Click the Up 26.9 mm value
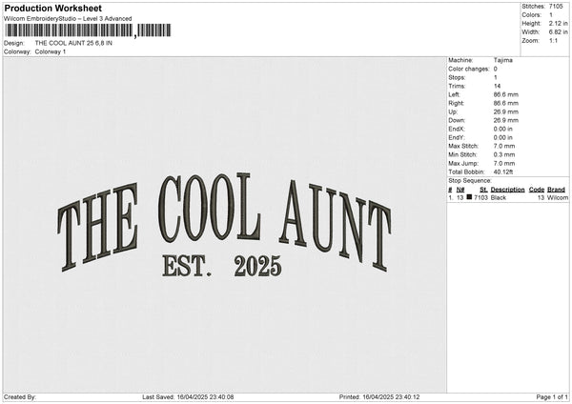This screenshot has width=572, height=404. click(x=505, y=111)
